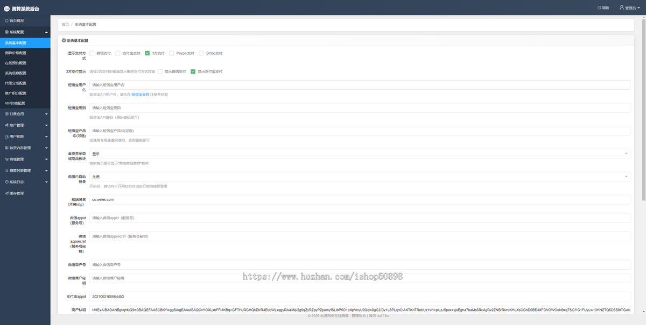The image size is (646, 325).
Task: Click the cart icon next to 商城管理
Action: 6,159
